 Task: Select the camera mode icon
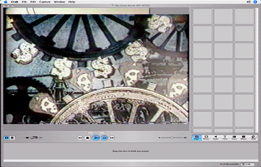click(x=27, y=138)
